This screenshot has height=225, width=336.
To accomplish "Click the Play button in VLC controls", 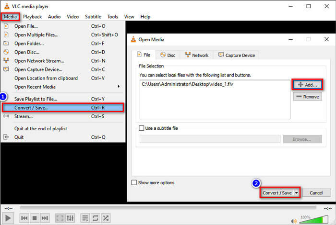I will (8, 218).
